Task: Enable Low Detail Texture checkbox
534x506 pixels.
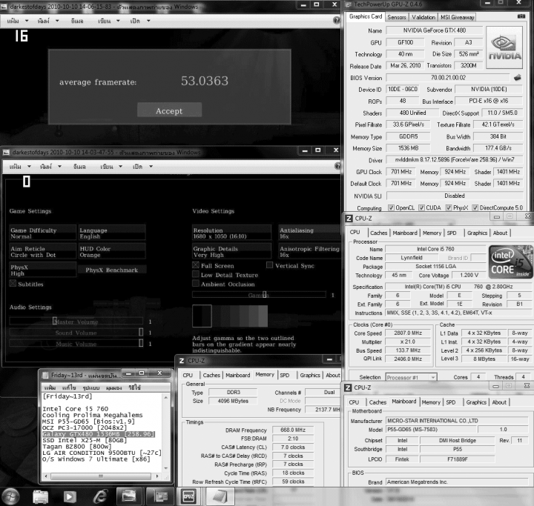Action: click(196, 274)
